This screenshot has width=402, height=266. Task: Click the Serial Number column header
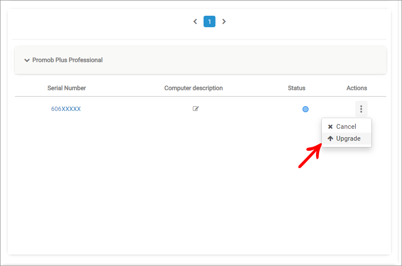click(67, 88)
